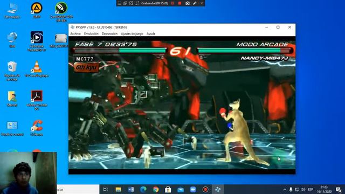This screenshot has width=345, height=194.
Task: Select the Red network desktop icon
Action: 12,39
